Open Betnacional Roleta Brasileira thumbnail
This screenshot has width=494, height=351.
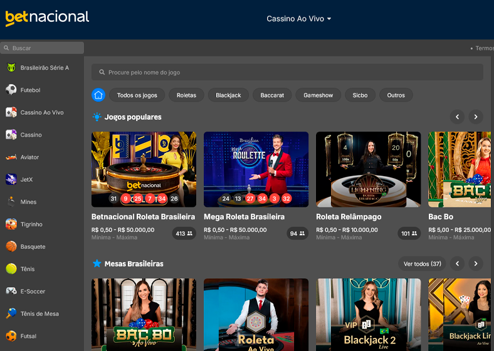[x=144, y=169]
